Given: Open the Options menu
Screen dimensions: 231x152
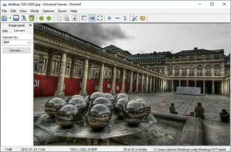Looking at the screenshot, I should coord(48,11).
